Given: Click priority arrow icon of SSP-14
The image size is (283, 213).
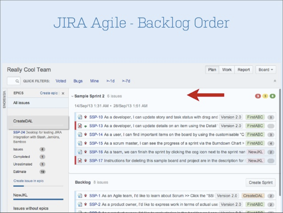Looking at the screenshot, I should pyautogui.click(x=86, y=134).
